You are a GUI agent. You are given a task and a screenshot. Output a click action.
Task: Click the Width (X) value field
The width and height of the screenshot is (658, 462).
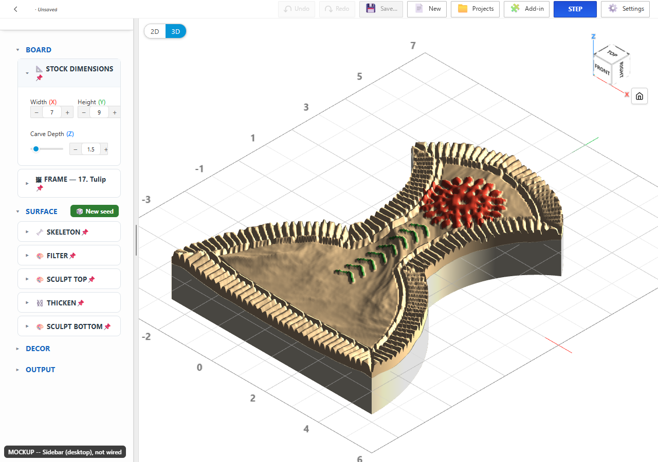[52, 112]
